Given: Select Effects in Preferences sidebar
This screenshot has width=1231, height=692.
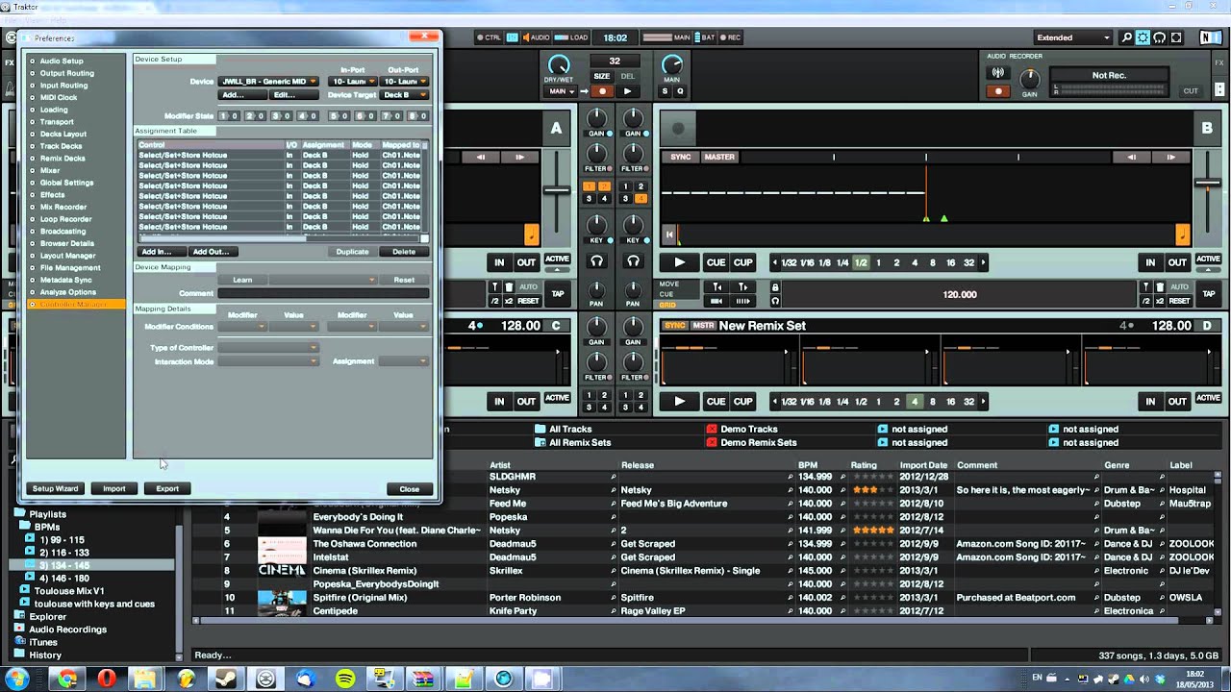Looking at the screenshot, I should pyautogui.click(x=52, y=195).
